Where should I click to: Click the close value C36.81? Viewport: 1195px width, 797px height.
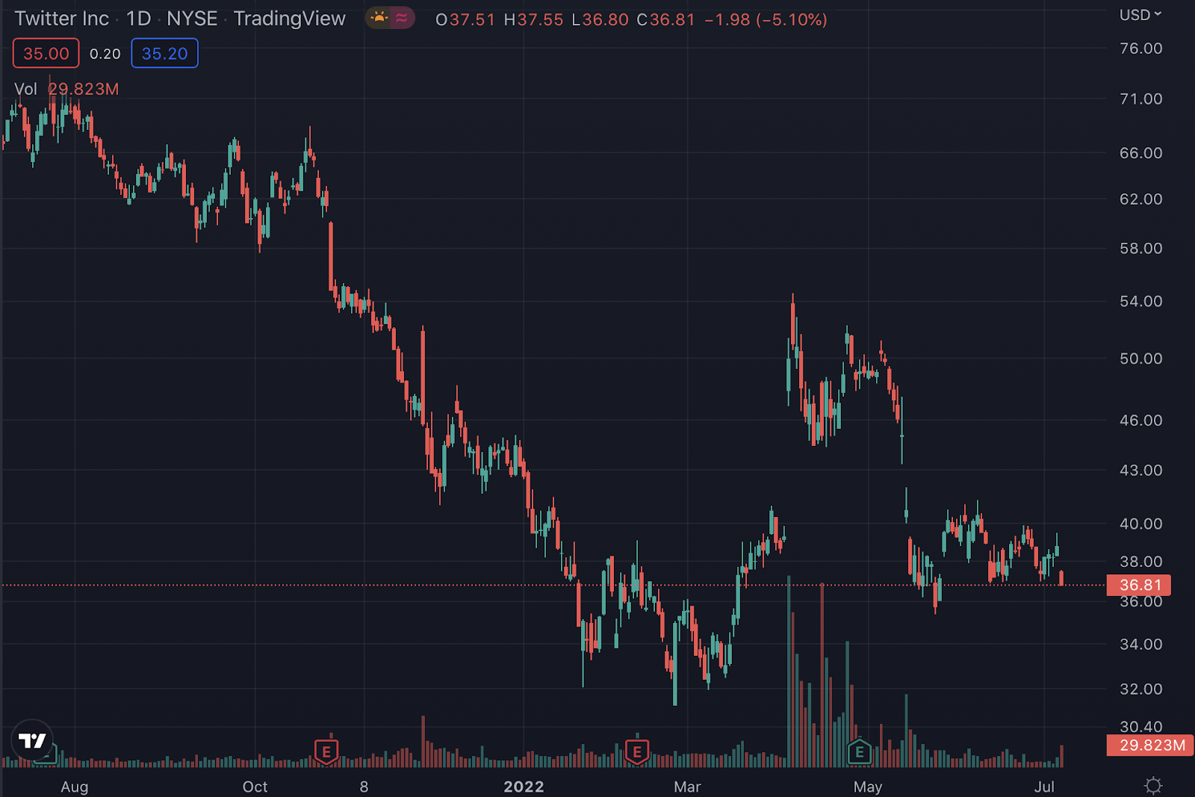tap(665, 19)
